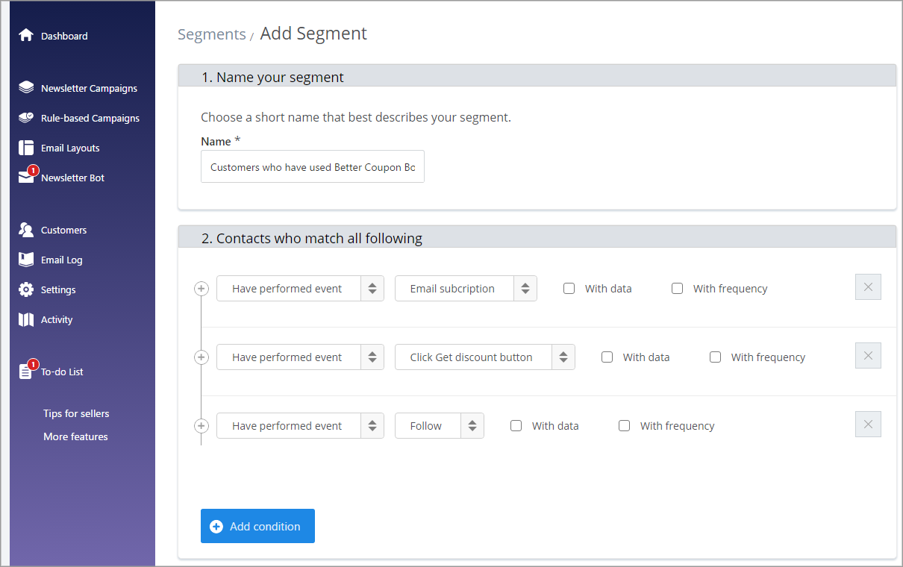Open Tips for sellers
The height and width of the screenshot is (567, 903).
(75, 413)
